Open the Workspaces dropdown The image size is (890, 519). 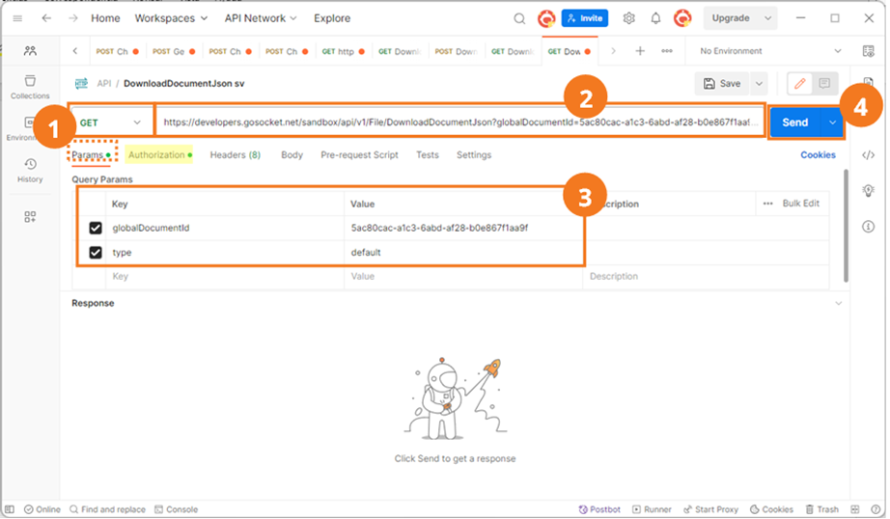coord(171,18)
